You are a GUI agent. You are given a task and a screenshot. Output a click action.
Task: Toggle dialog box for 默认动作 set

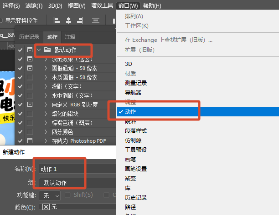30,50
